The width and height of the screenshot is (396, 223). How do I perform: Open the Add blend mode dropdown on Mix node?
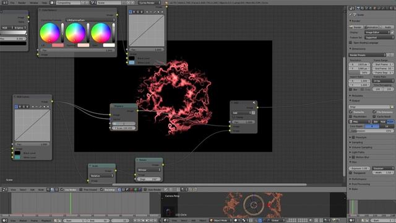coord(241,113)
